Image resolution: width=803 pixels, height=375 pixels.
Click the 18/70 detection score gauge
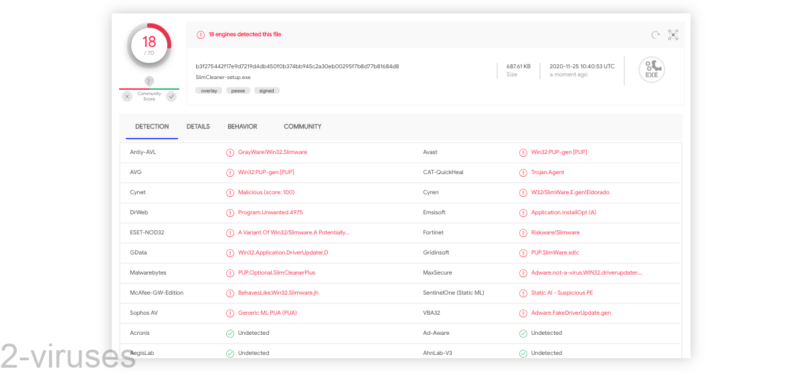coord(149,45)
